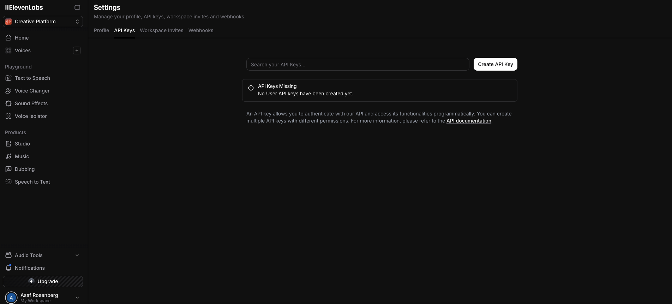The height and width of the screenshot is (304, 672).
Task: Switch to Workspace Invites tab
Action: pyautogui.click(x=162, y=30)
